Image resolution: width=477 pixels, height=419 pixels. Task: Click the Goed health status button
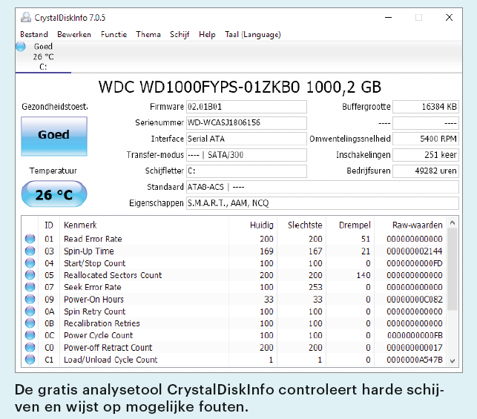click(x=53, y=136)
